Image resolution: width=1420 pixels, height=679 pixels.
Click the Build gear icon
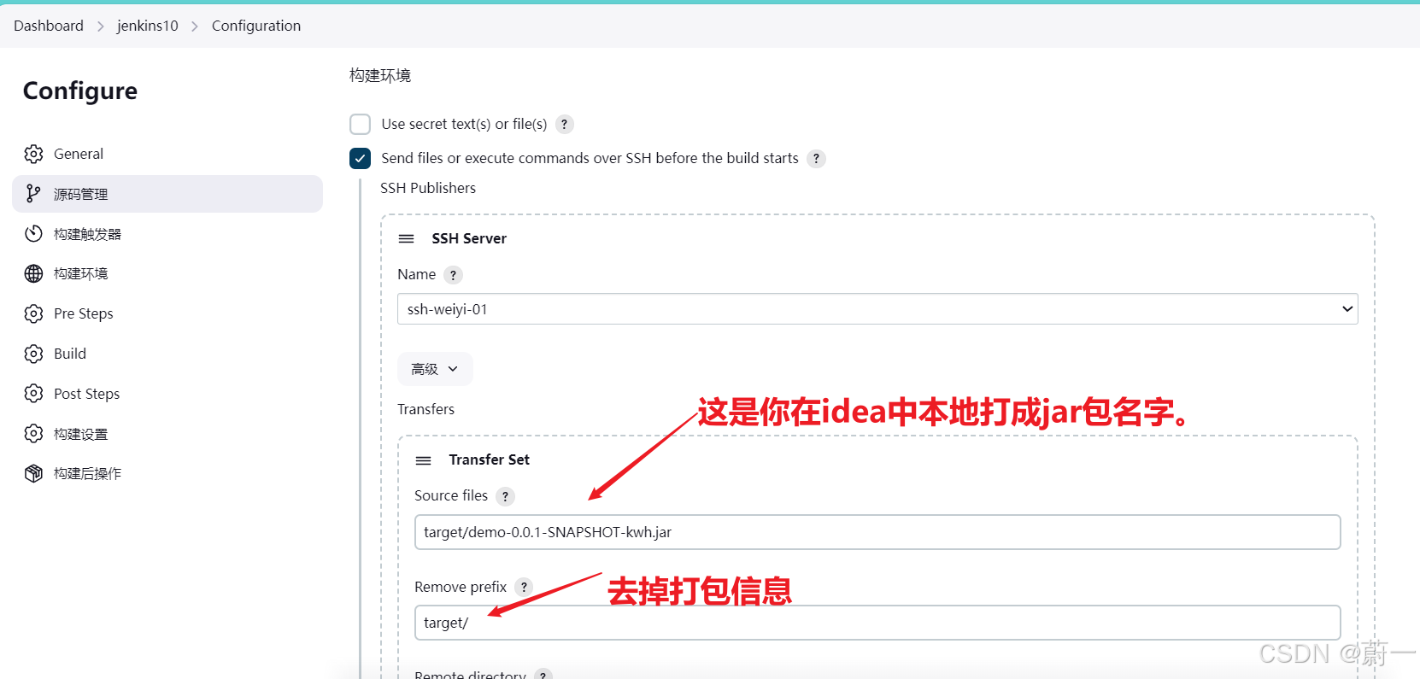click(x=33, y=354)
